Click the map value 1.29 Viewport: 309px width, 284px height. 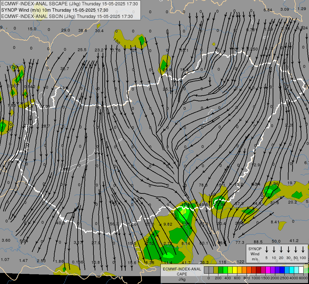coord(302,9)
